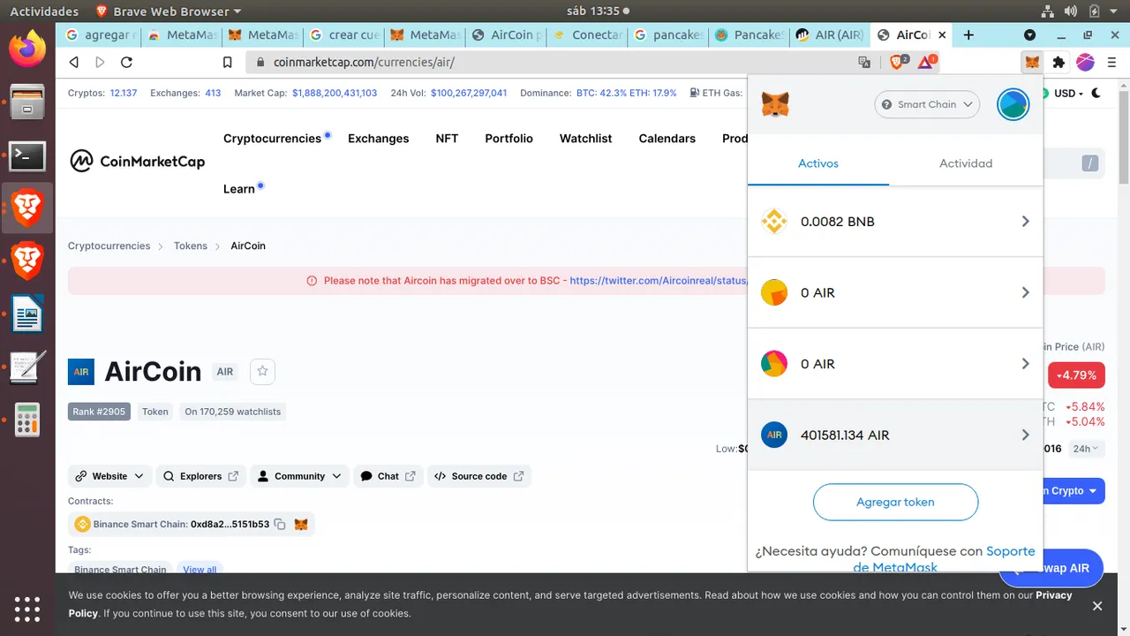Click the Tokens breadcrumb link
The height and width of the screenshot is (636, 1130).
(191, 246)
